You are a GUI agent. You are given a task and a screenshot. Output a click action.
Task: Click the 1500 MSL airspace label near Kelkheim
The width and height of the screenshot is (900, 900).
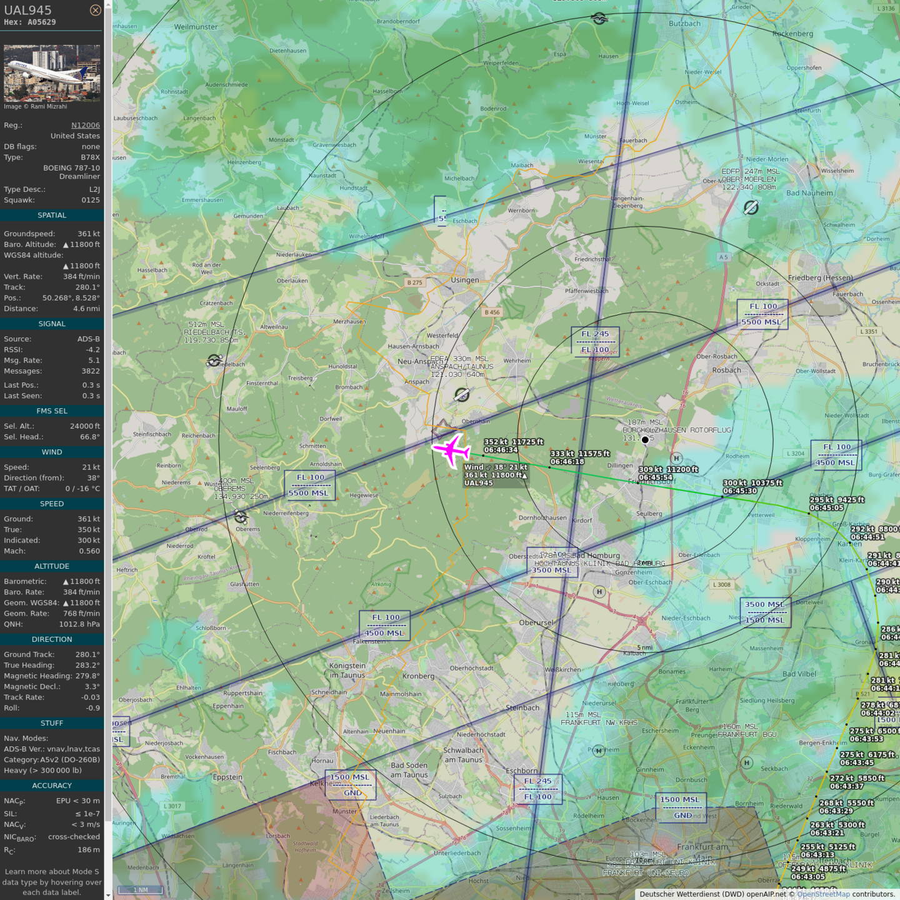click(x=349, y=777)
